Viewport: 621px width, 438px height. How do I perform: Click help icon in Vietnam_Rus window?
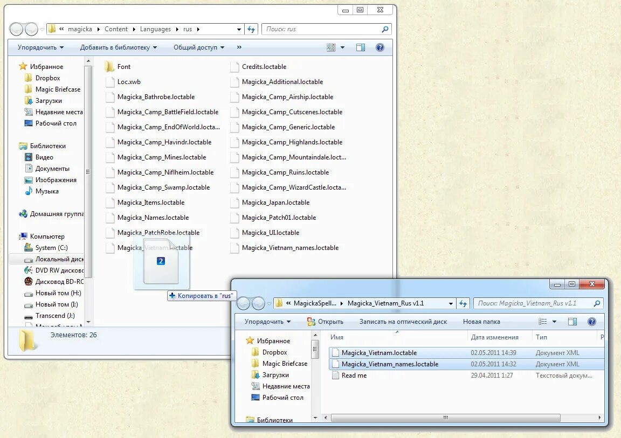click(592, 322)
